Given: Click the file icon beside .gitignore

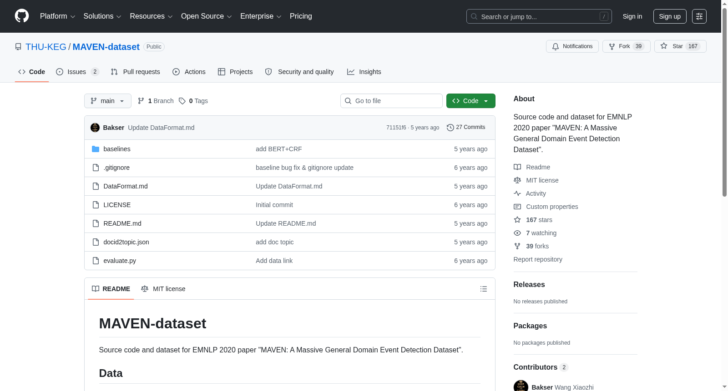Looking at the screenshot, I should pyautogui.click(x=96, y=168).
